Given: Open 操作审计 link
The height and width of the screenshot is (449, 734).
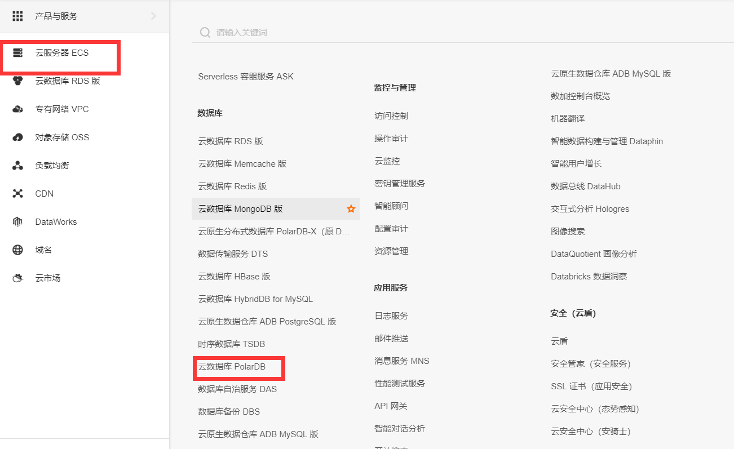Looking at the screenshot, I should tap(391, 139).
